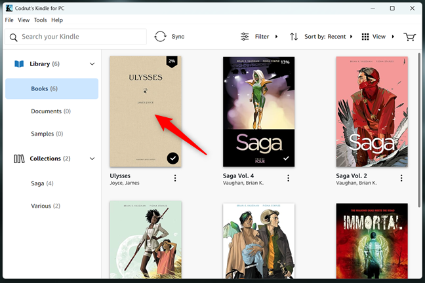The image size is (425, 283).
Task: Click the Collections books icon
Action: coord(19,159)
